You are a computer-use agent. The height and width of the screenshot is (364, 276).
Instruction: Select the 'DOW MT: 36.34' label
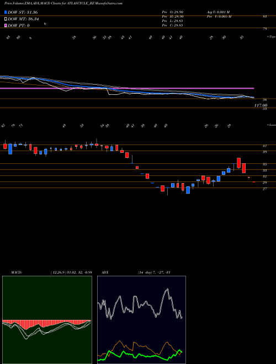23,19
